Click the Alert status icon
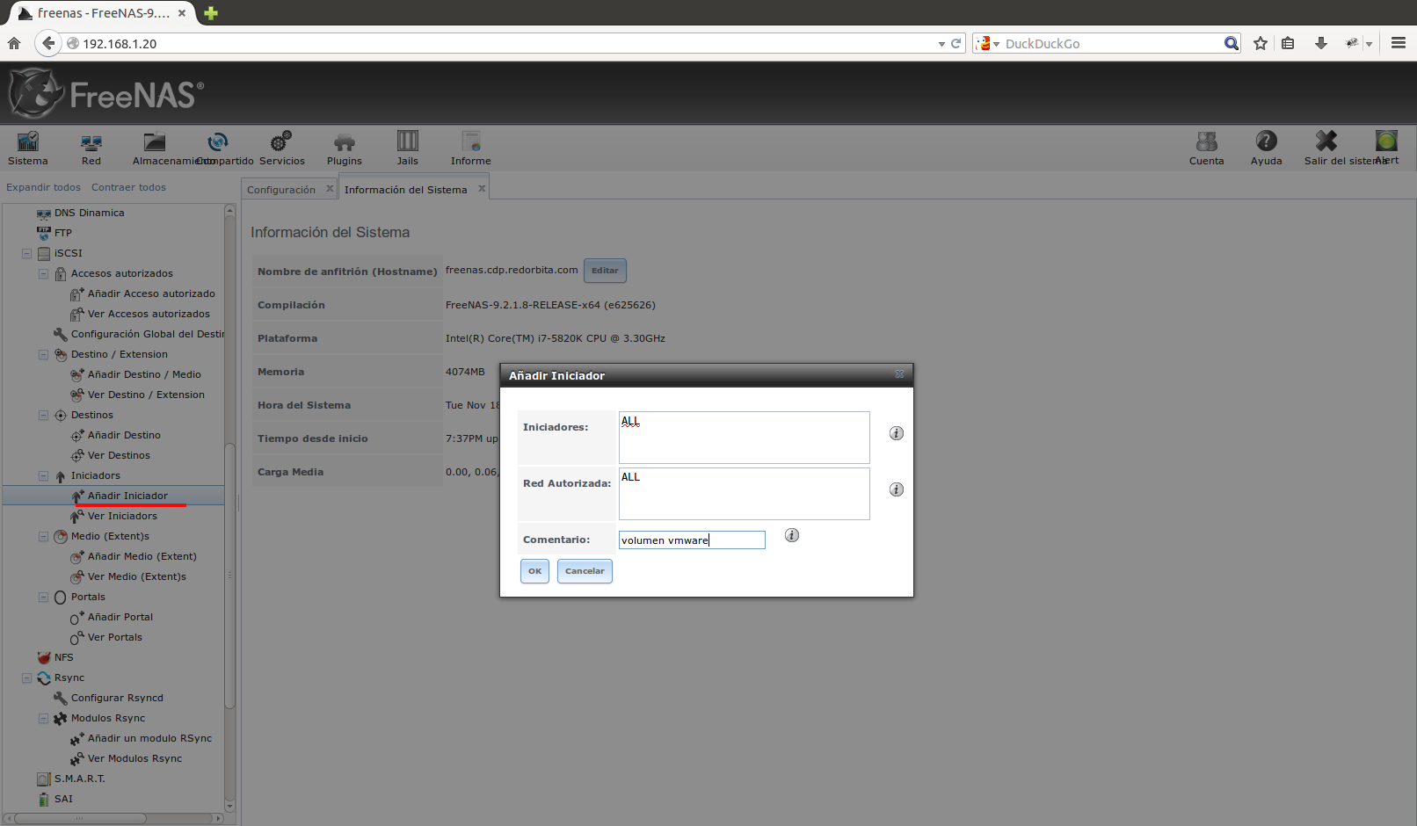 pyautogui.click(x=1385, y=142)
